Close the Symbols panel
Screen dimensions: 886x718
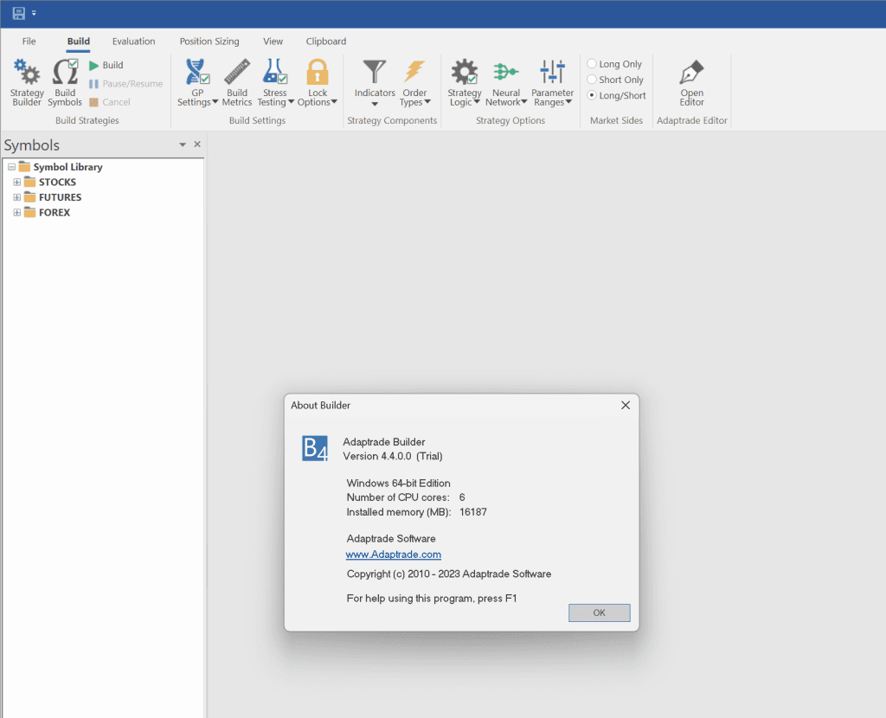click(197, 144)
